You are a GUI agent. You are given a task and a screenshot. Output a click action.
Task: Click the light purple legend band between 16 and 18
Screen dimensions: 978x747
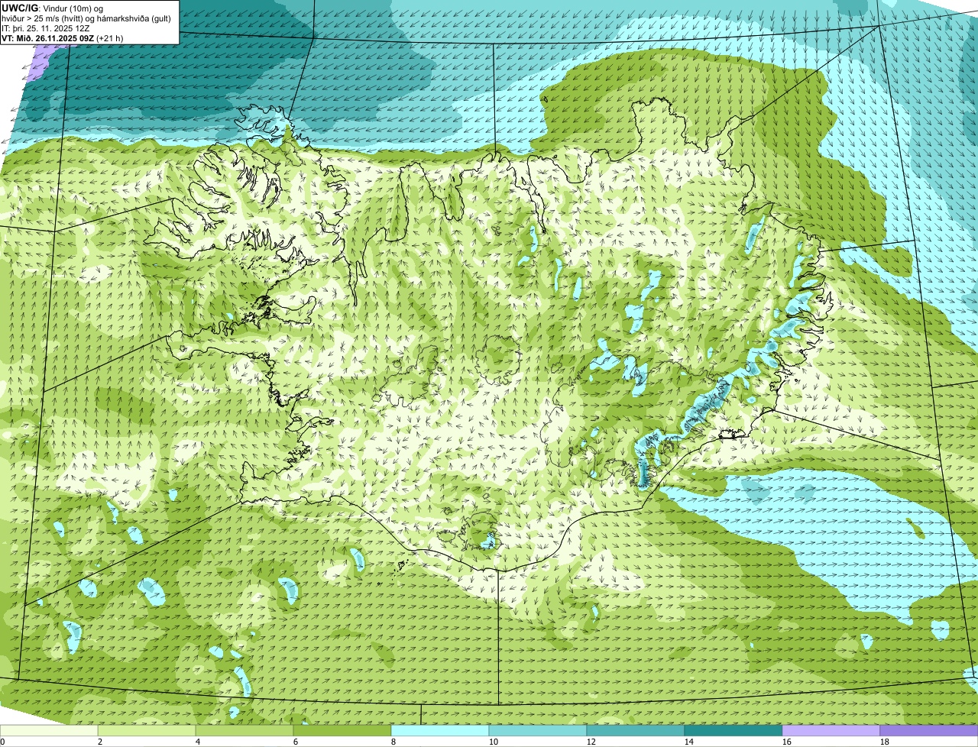click(831, 731)
